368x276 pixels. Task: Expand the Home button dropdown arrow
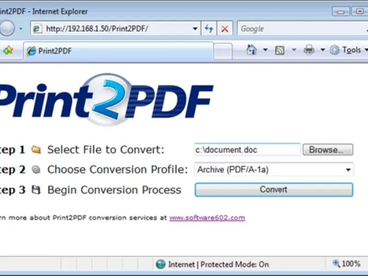pyautogui.click(x=265, y=50)
